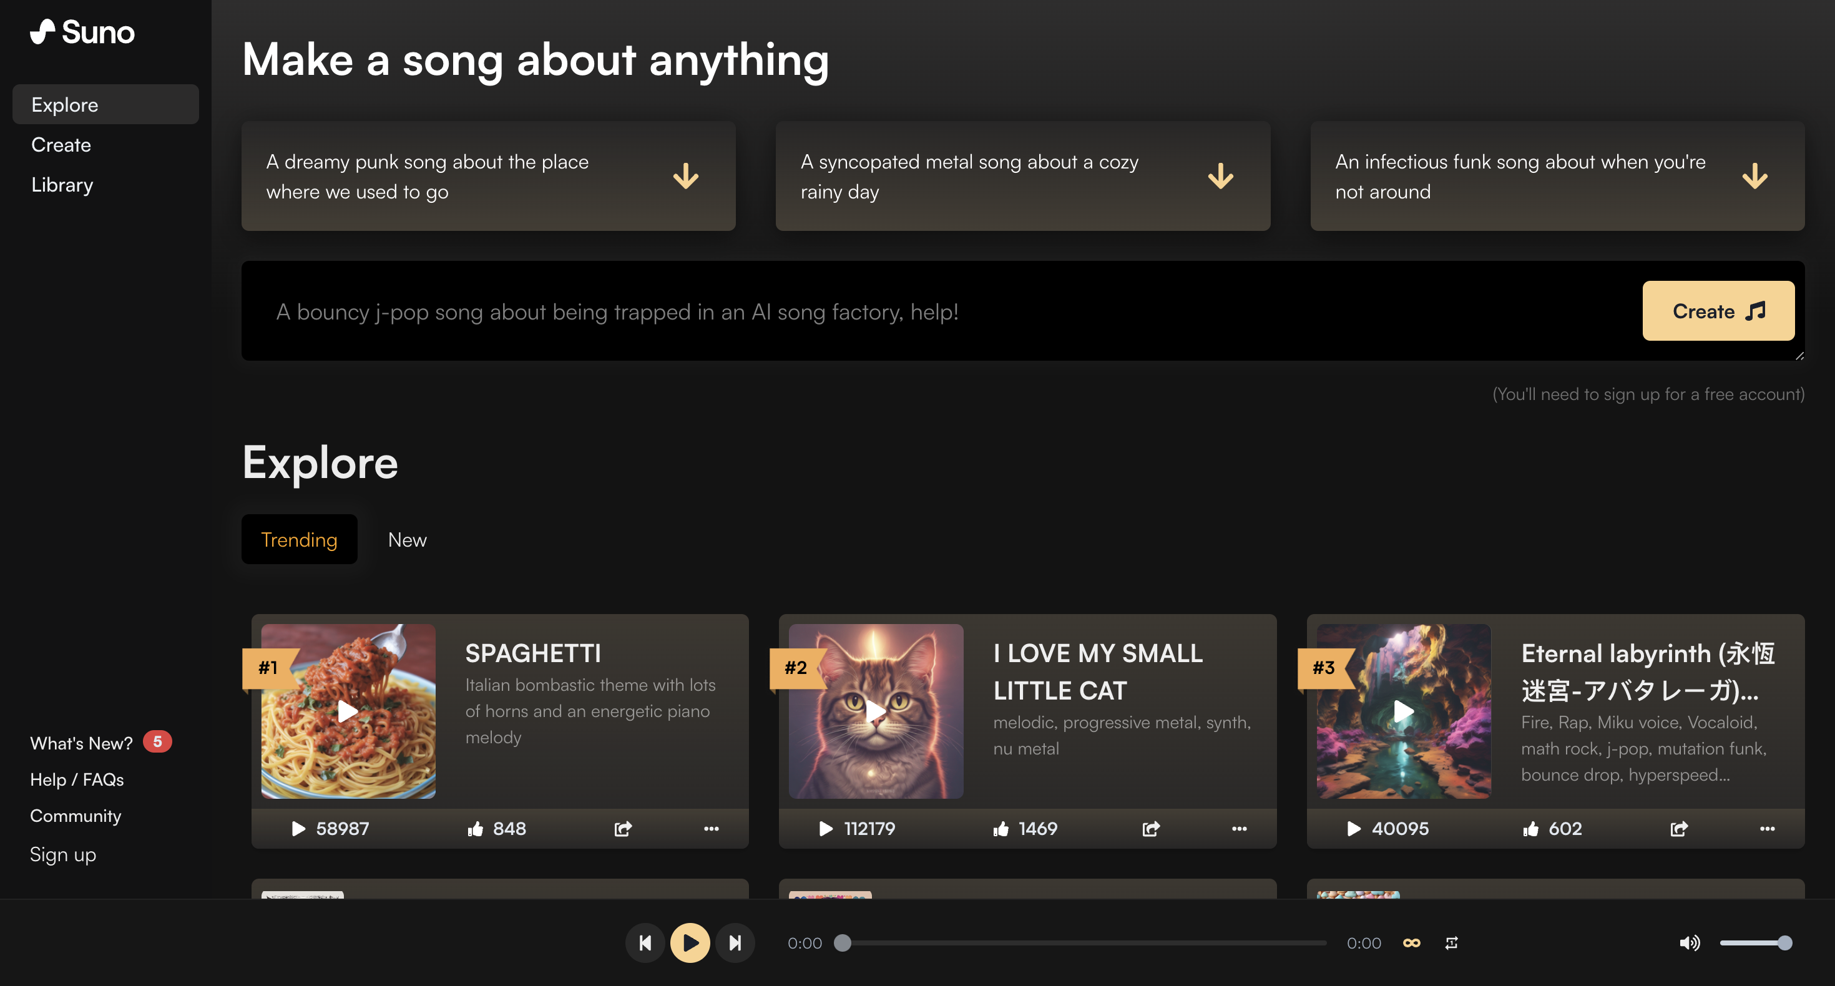This screenshot has width=1835, height=986.
Task: Open the Sign up link
Action: 62,854
